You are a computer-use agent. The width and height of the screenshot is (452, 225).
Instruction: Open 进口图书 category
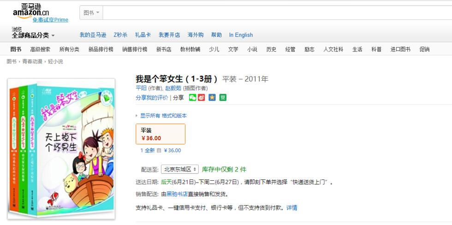400,49
